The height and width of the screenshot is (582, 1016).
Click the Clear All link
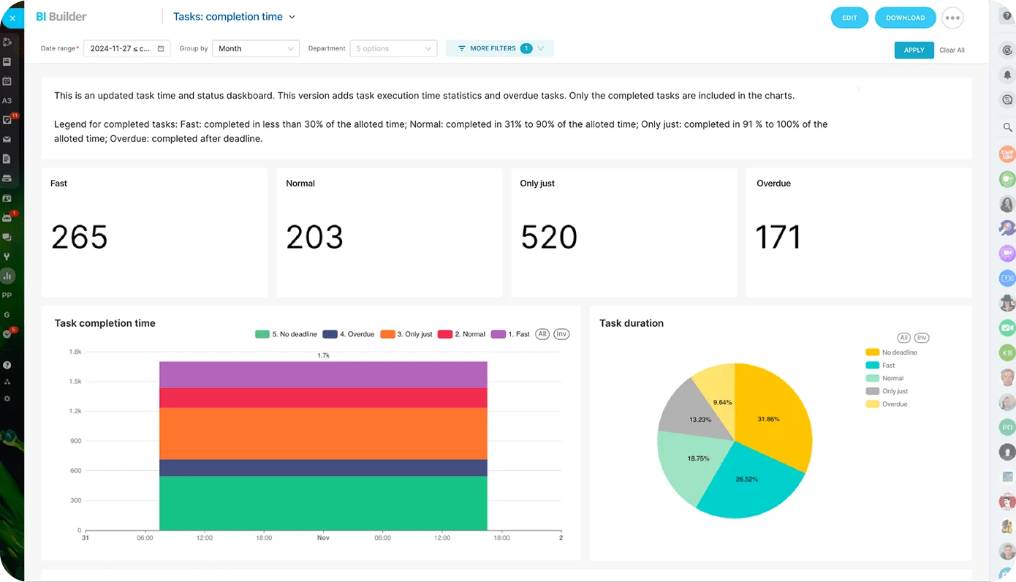pyautogui.click(x=952, y=50)
